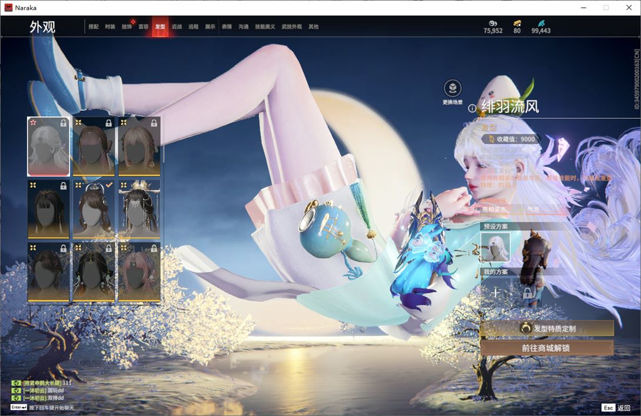Image resolution: width=641 pixels, height=416 pixels.
Task: Click the 绯羽流风 hairstyle title
Action: pos(510,107)
